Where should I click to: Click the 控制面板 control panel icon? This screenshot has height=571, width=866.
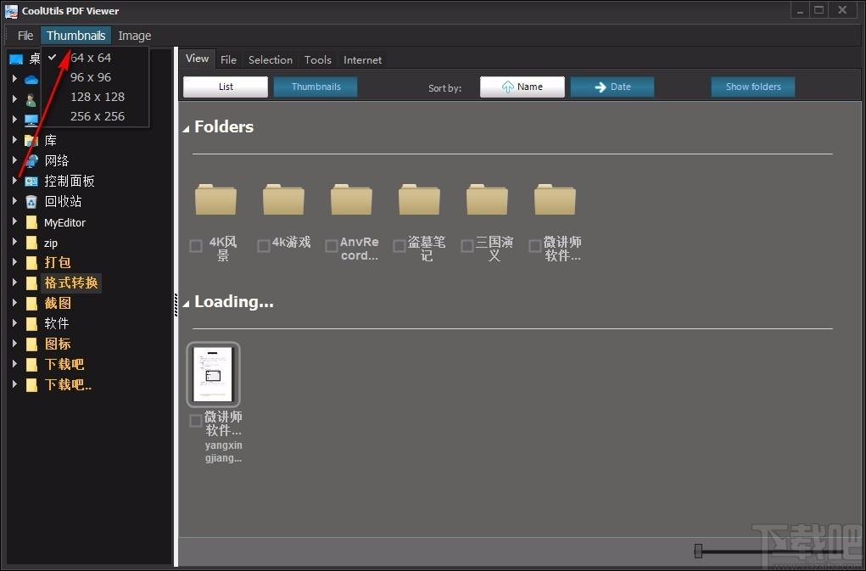point(31,181)
